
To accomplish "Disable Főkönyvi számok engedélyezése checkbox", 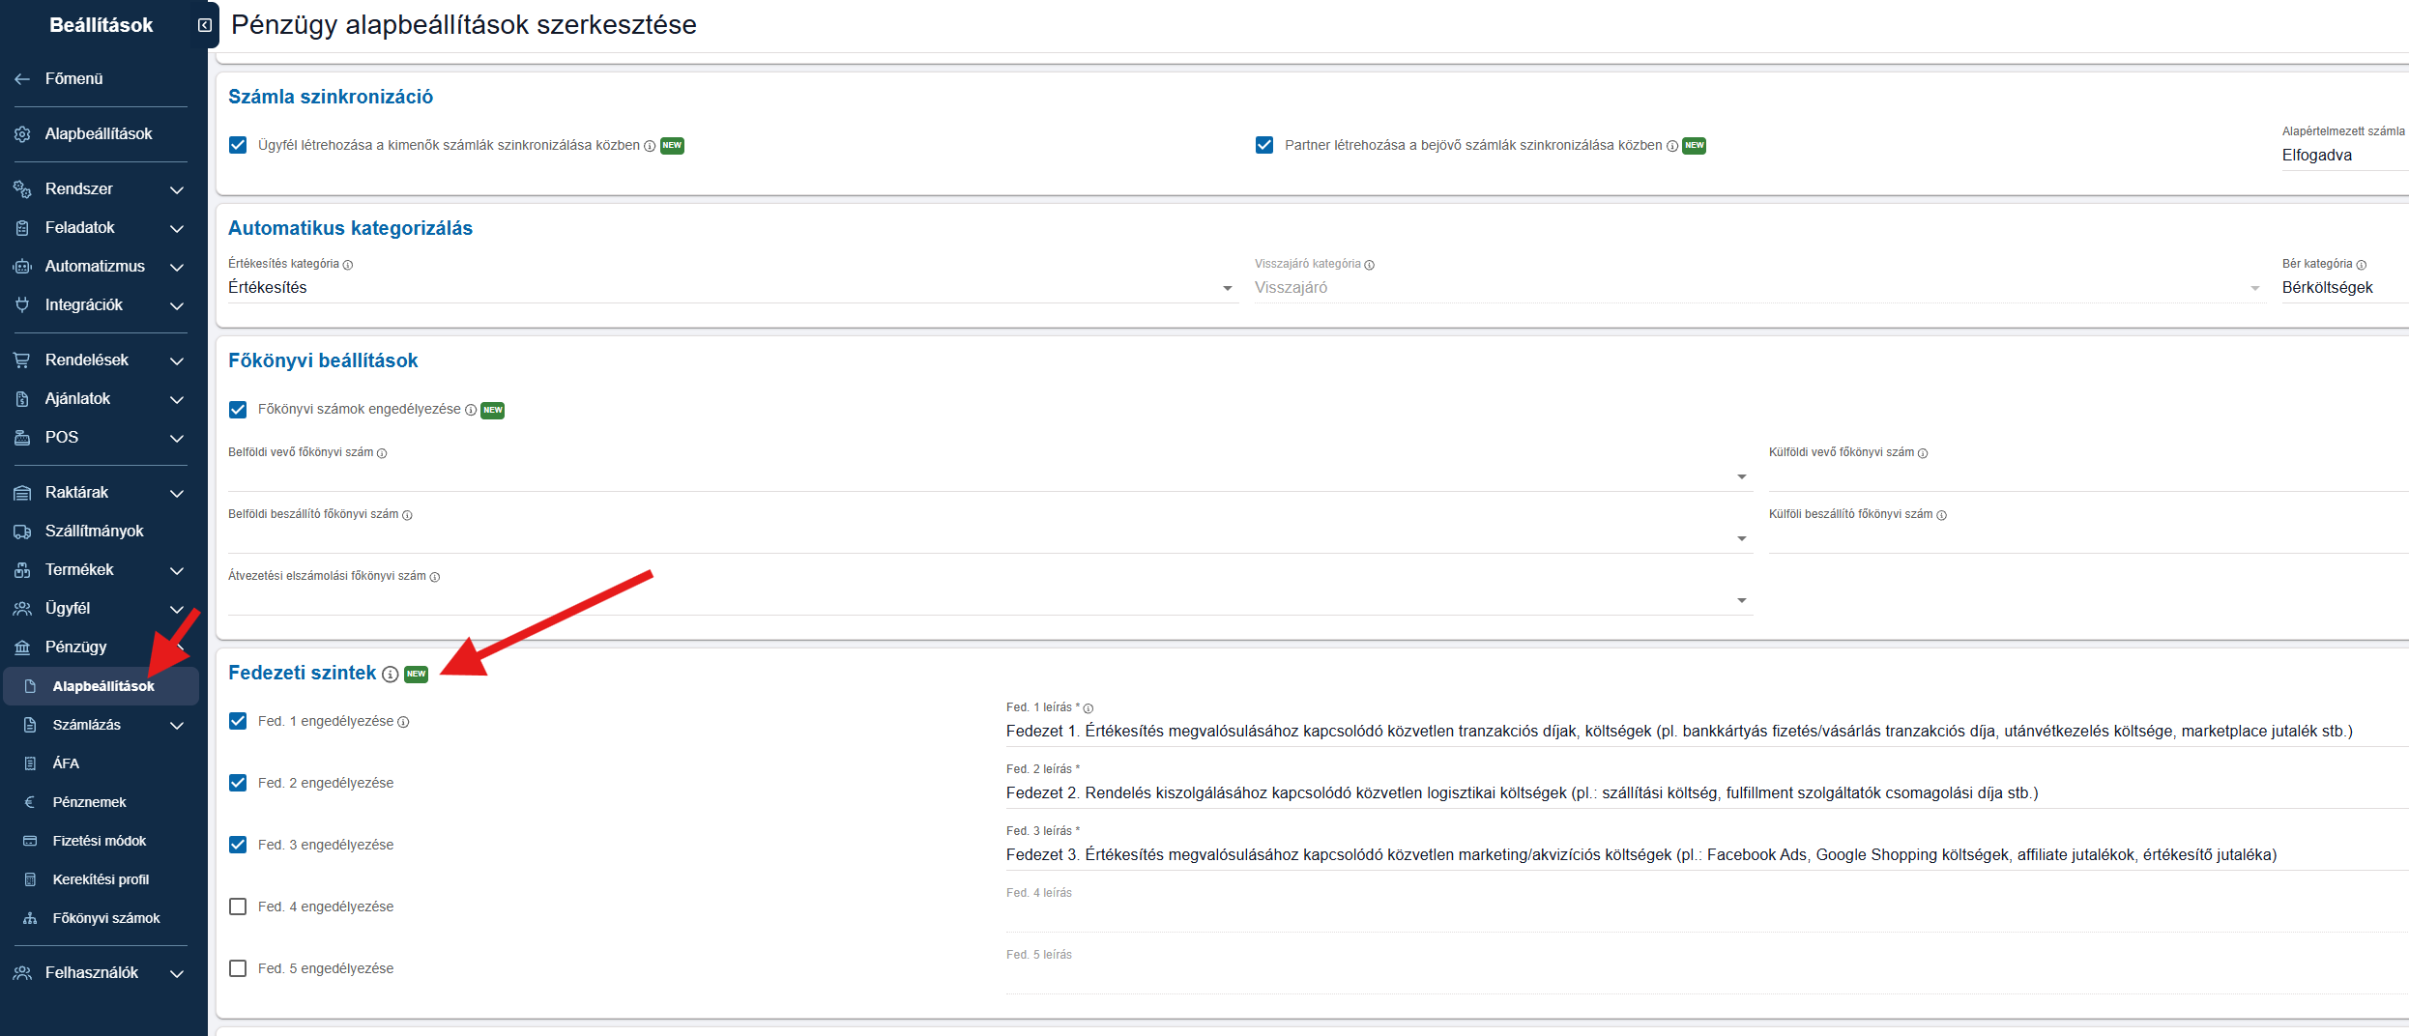I will click(x=238, y=410).
